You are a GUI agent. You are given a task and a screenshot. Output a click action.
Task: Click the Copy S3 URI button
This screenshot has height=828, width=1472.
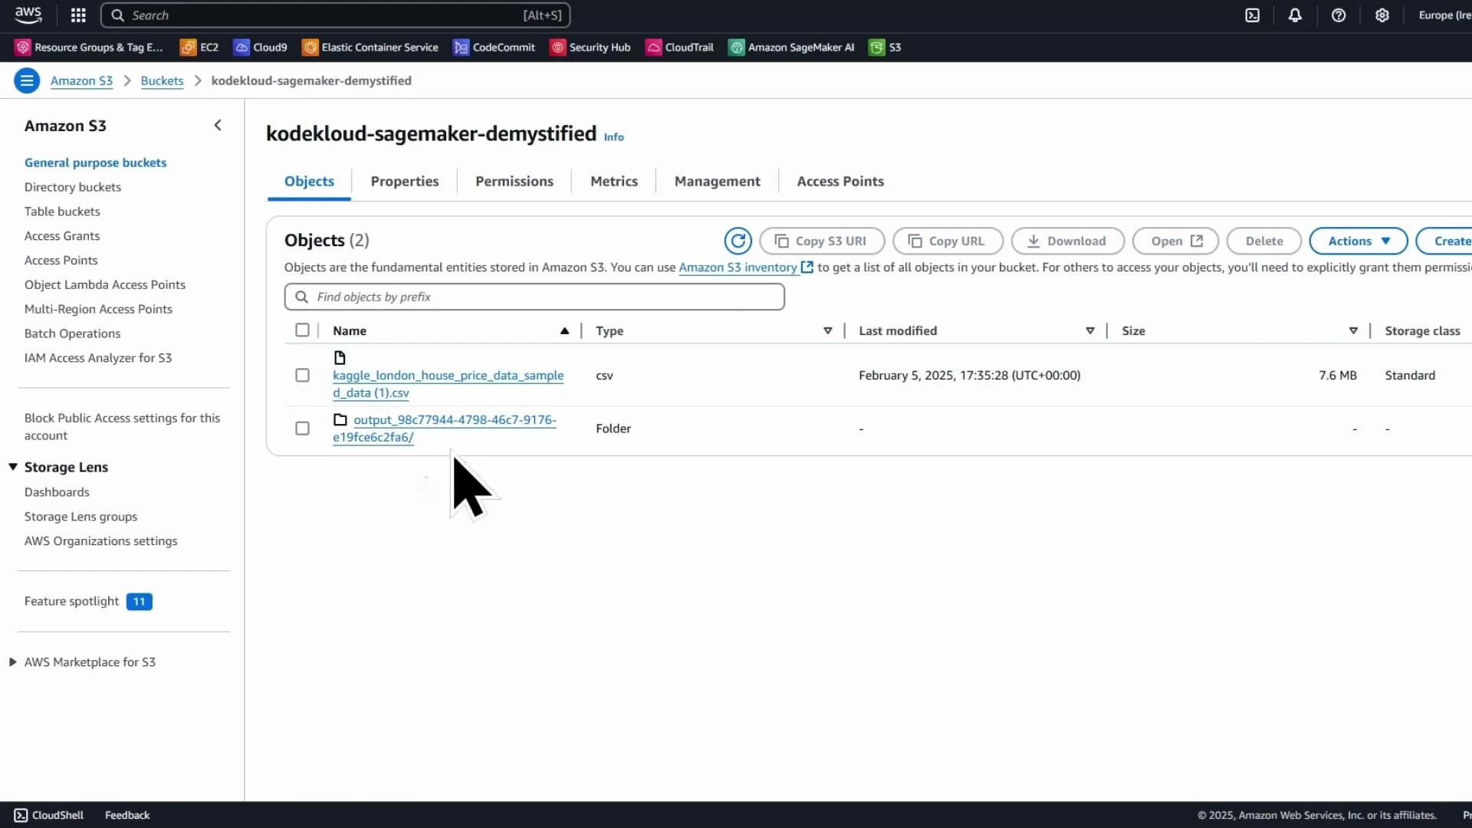pyautogui.click(x=822, y=241)
